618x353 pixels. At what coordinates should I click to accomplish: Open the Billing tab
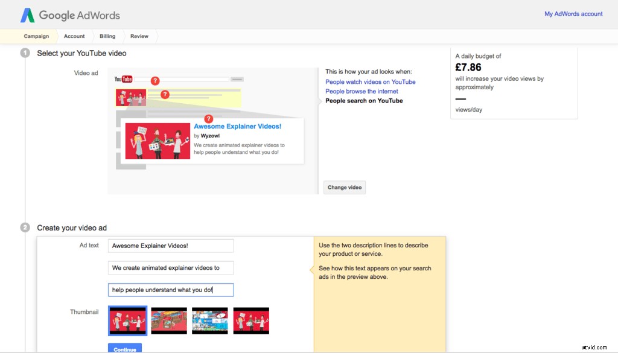[x=107, y=36]
